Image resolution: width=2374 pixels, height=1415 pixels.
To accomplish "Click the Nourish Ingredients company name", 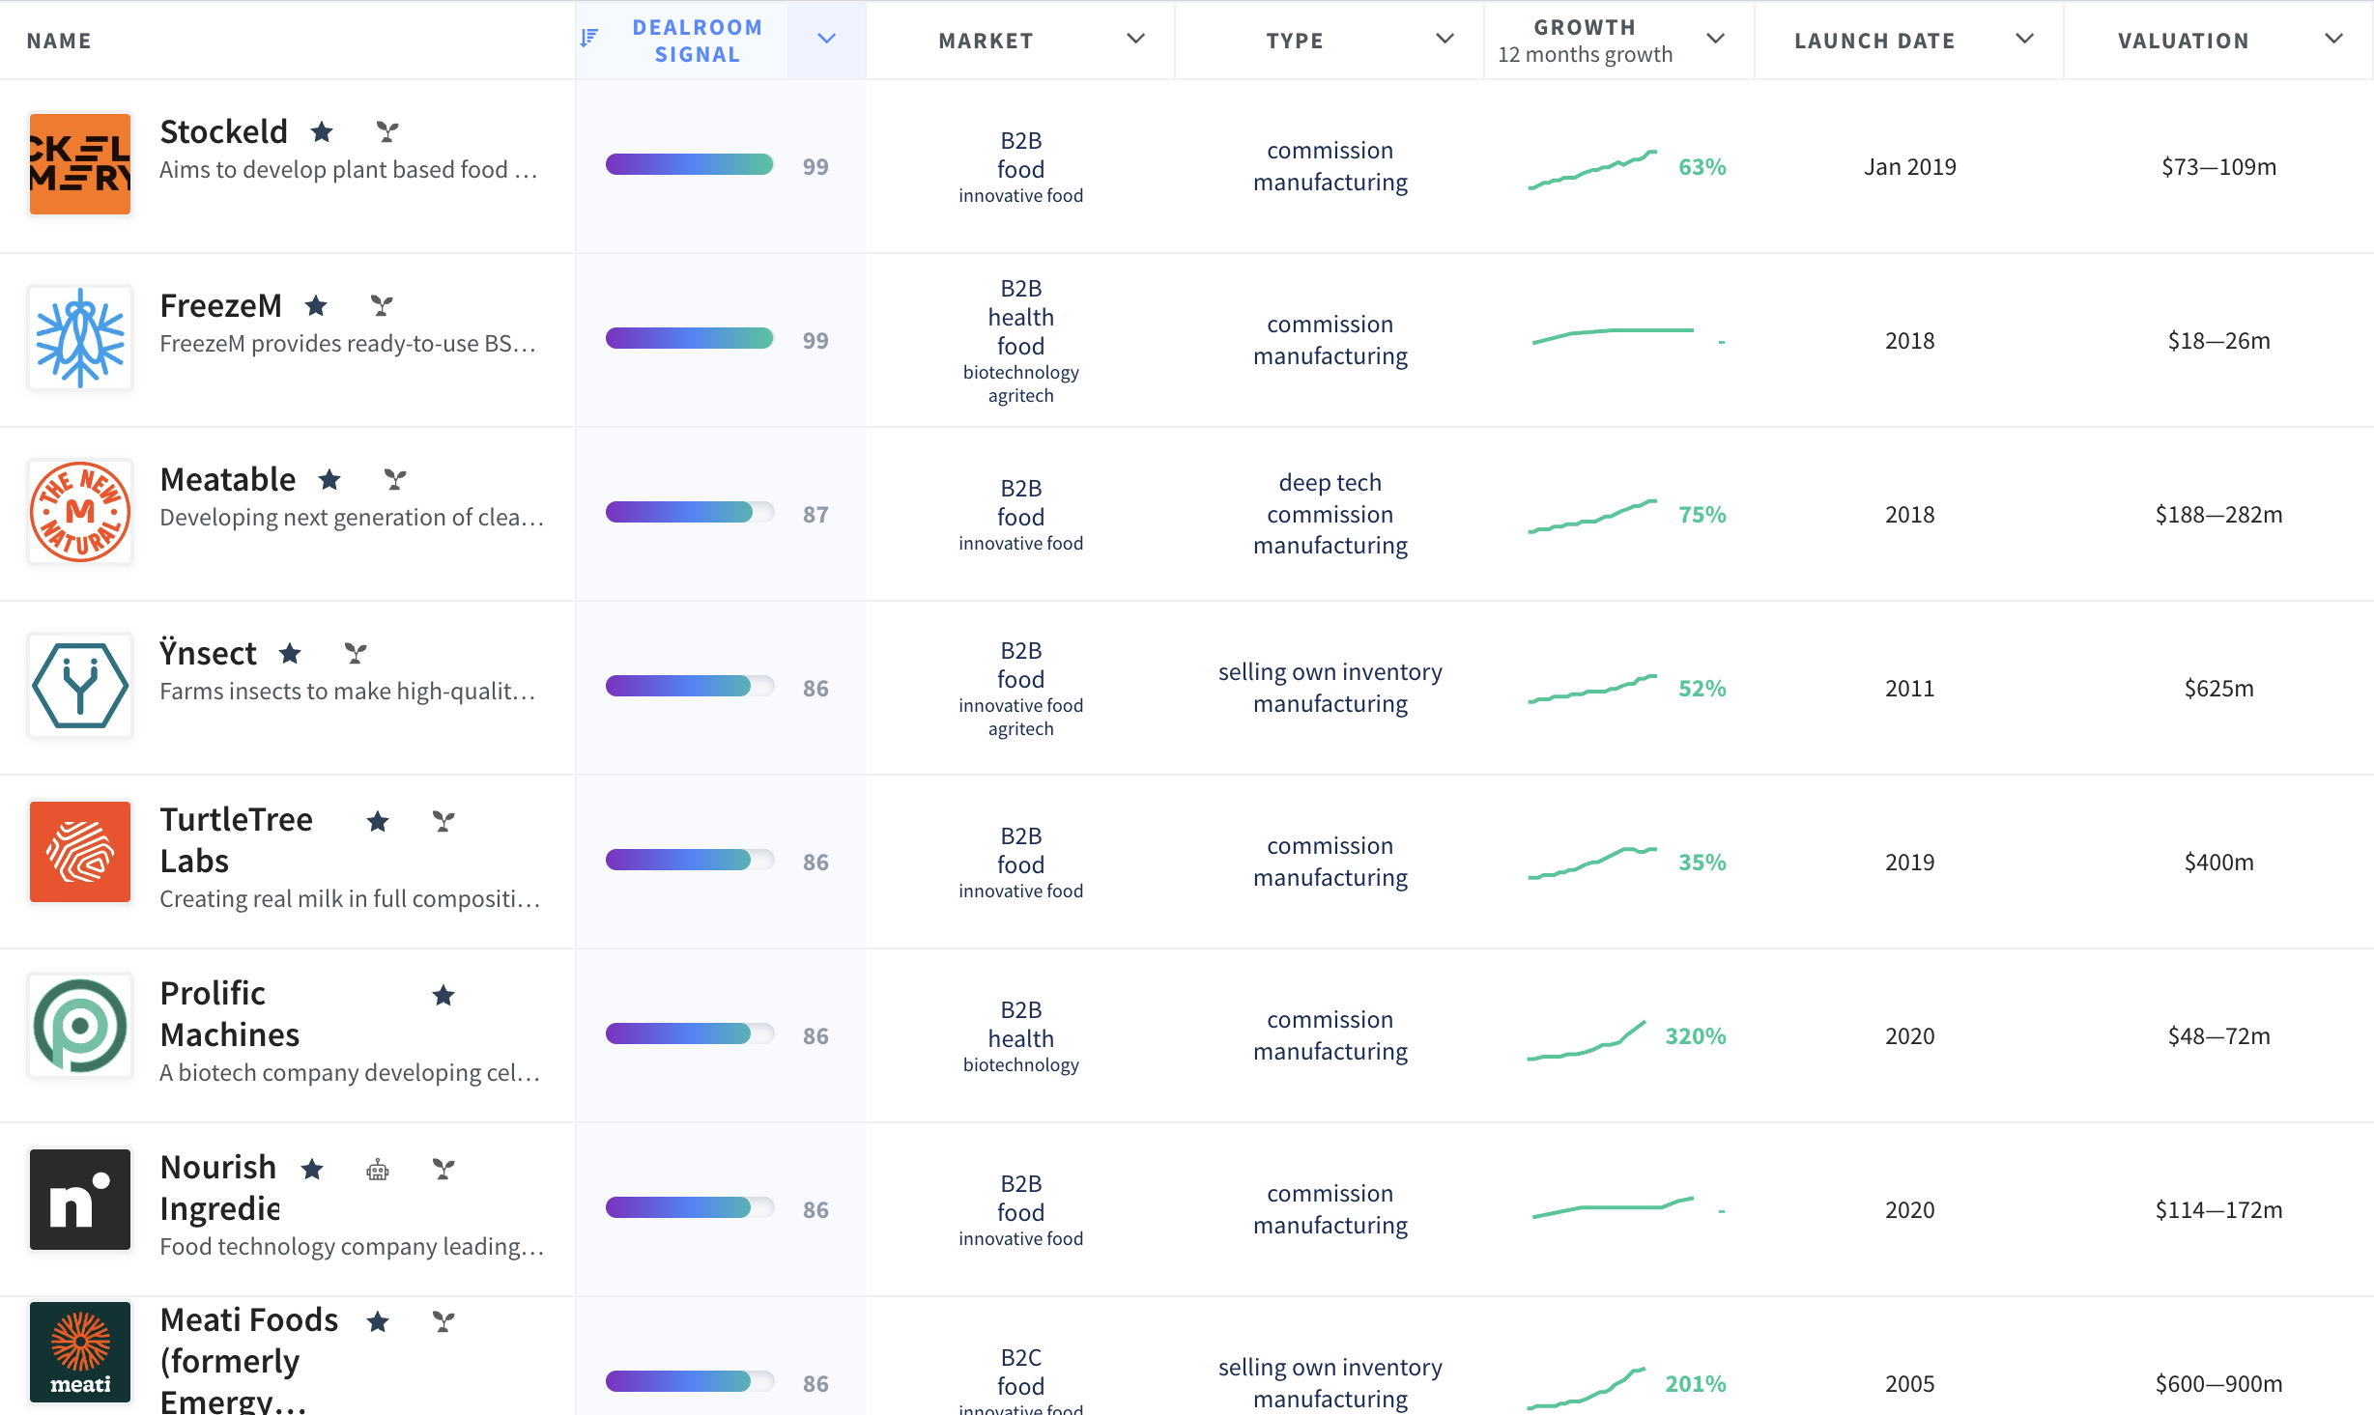I will pos(220,1188).
